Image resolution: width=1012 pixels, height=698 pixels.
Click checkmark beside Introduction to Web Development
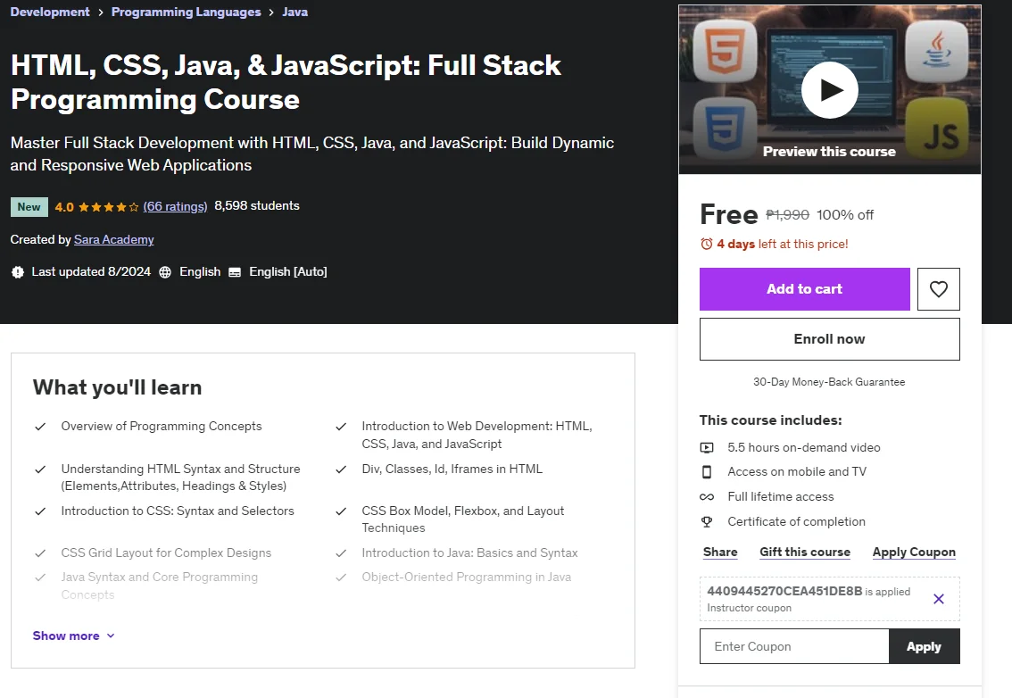[341, 427]
